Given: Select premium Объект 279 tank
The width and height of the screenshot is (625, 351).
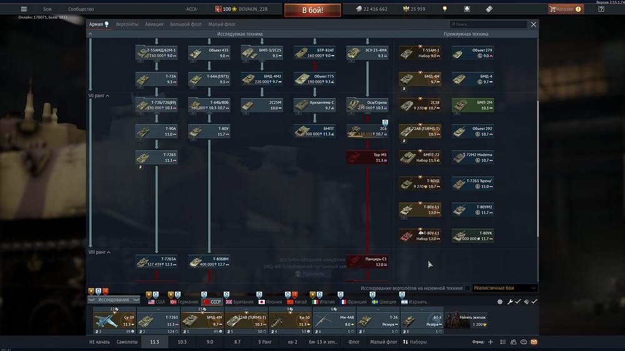Looking at the screenshot, I should coord(472,52).
